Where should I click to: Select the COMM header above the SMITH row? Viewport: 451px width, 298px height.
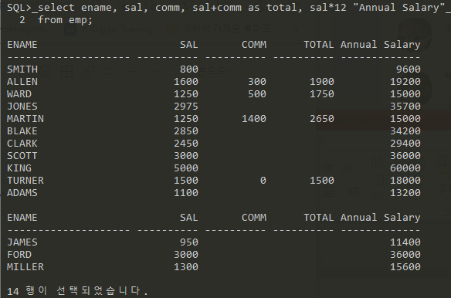(254, 45)
